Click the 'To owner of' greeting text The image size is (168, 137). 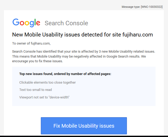(21, 43)
